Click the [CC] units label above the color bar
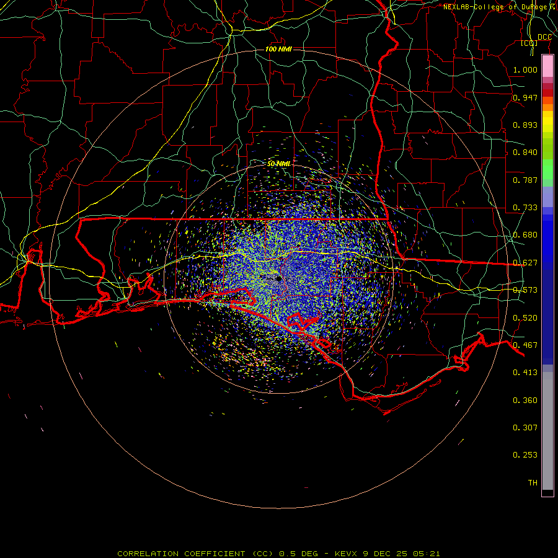The width and height of the screenshot is (558, 558). [529, 43]
